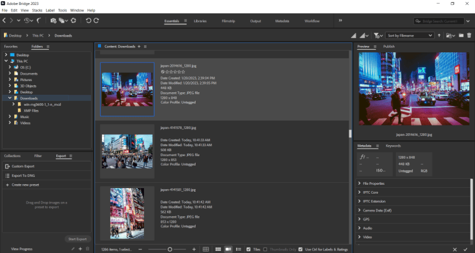The image size is (475, 253).
Task: Click Custom Export preset
Action: (46, 166)
